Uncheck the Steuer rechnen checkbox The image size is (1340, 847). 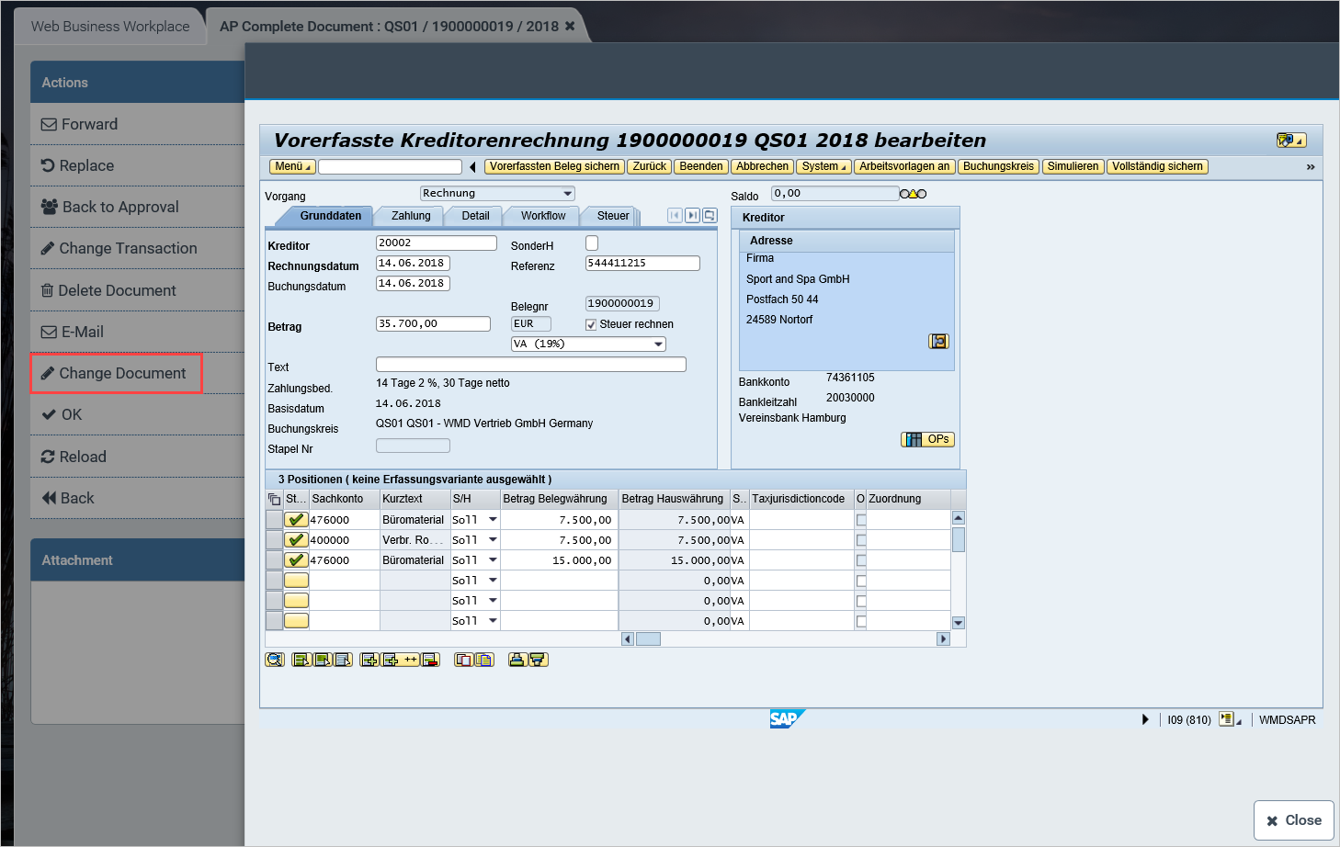pyautogui.click(x=591, y=324)
